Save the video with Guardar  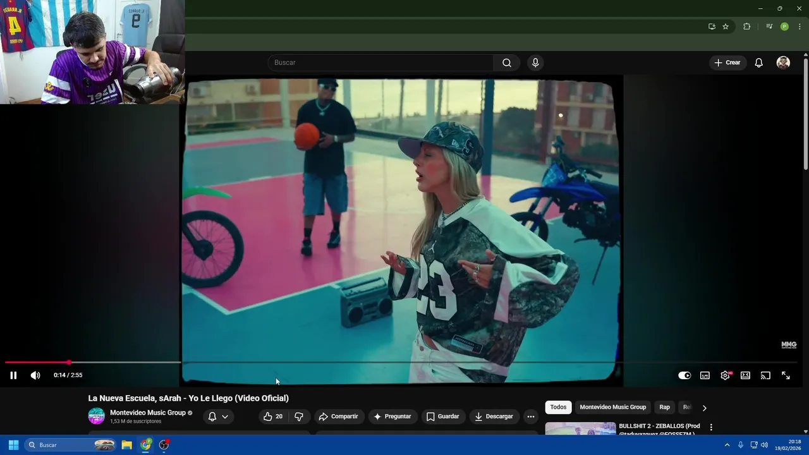pos(442,416)
